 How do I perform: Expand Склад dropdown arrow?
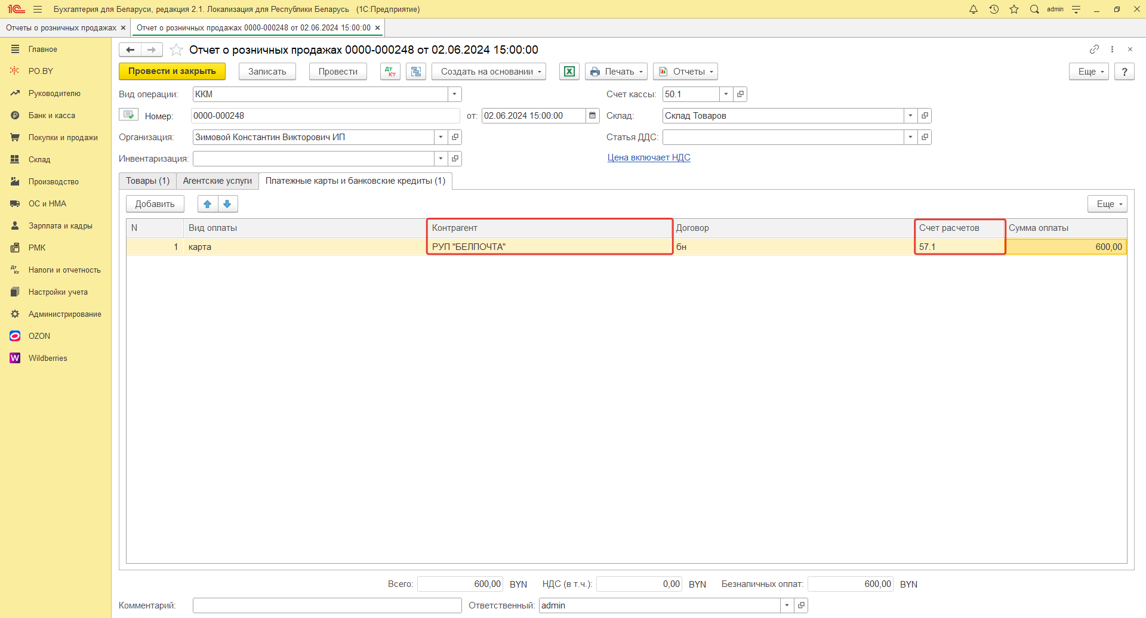point(910,116)
